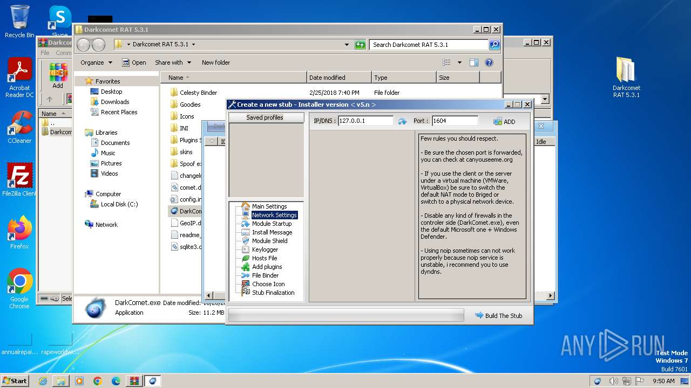Select Videos library in navigation pane
The width and height of the screenshot is (691, 388).
[109, 174]
